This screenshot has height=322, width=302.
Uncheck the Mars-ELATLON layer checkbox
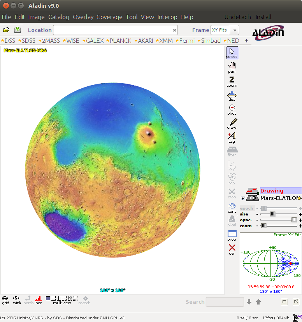(243, 198)
